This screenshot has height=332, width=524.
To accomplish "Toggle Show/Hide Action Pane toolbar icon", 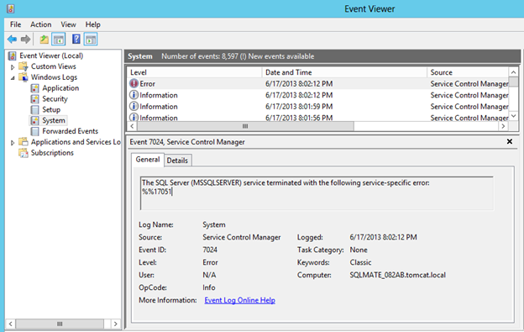I will tap(91, 40).
